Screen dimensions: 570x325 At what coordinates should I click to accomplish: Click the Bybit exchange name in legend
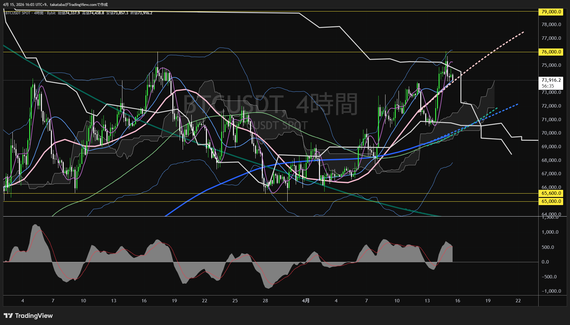tap(51, 13)
